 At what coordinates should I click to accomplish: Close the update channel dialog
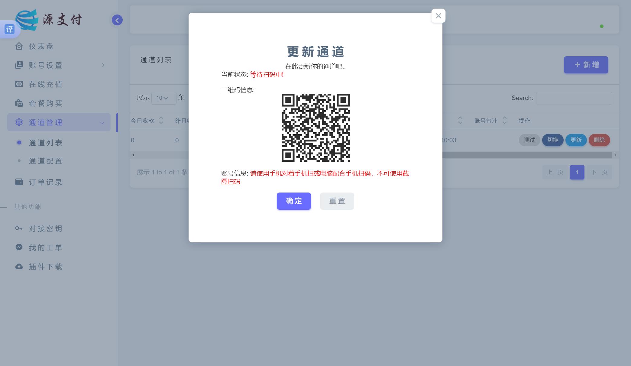[438, 16]
